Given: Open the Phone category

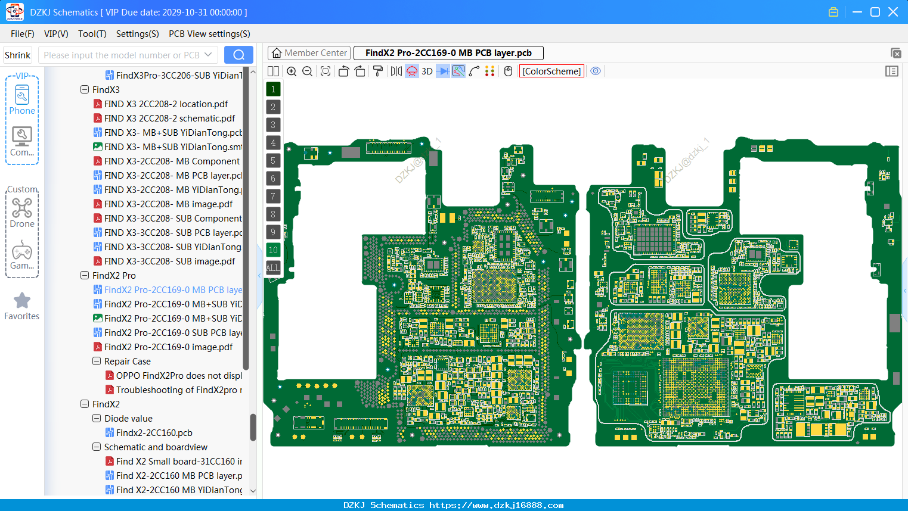Looking at the screenshot, I should (22, 99).
